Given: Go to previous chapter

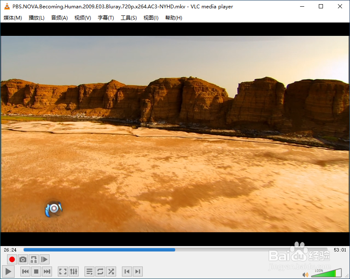Looking at the screenshot, I should (x=127, y=271).
